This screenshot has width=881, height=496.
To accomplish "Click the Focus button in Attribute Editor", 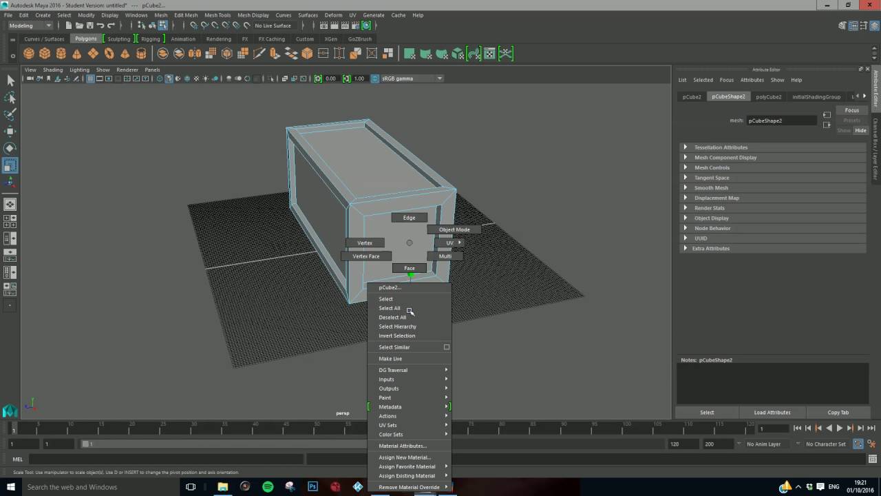I will tap(852, 110).
